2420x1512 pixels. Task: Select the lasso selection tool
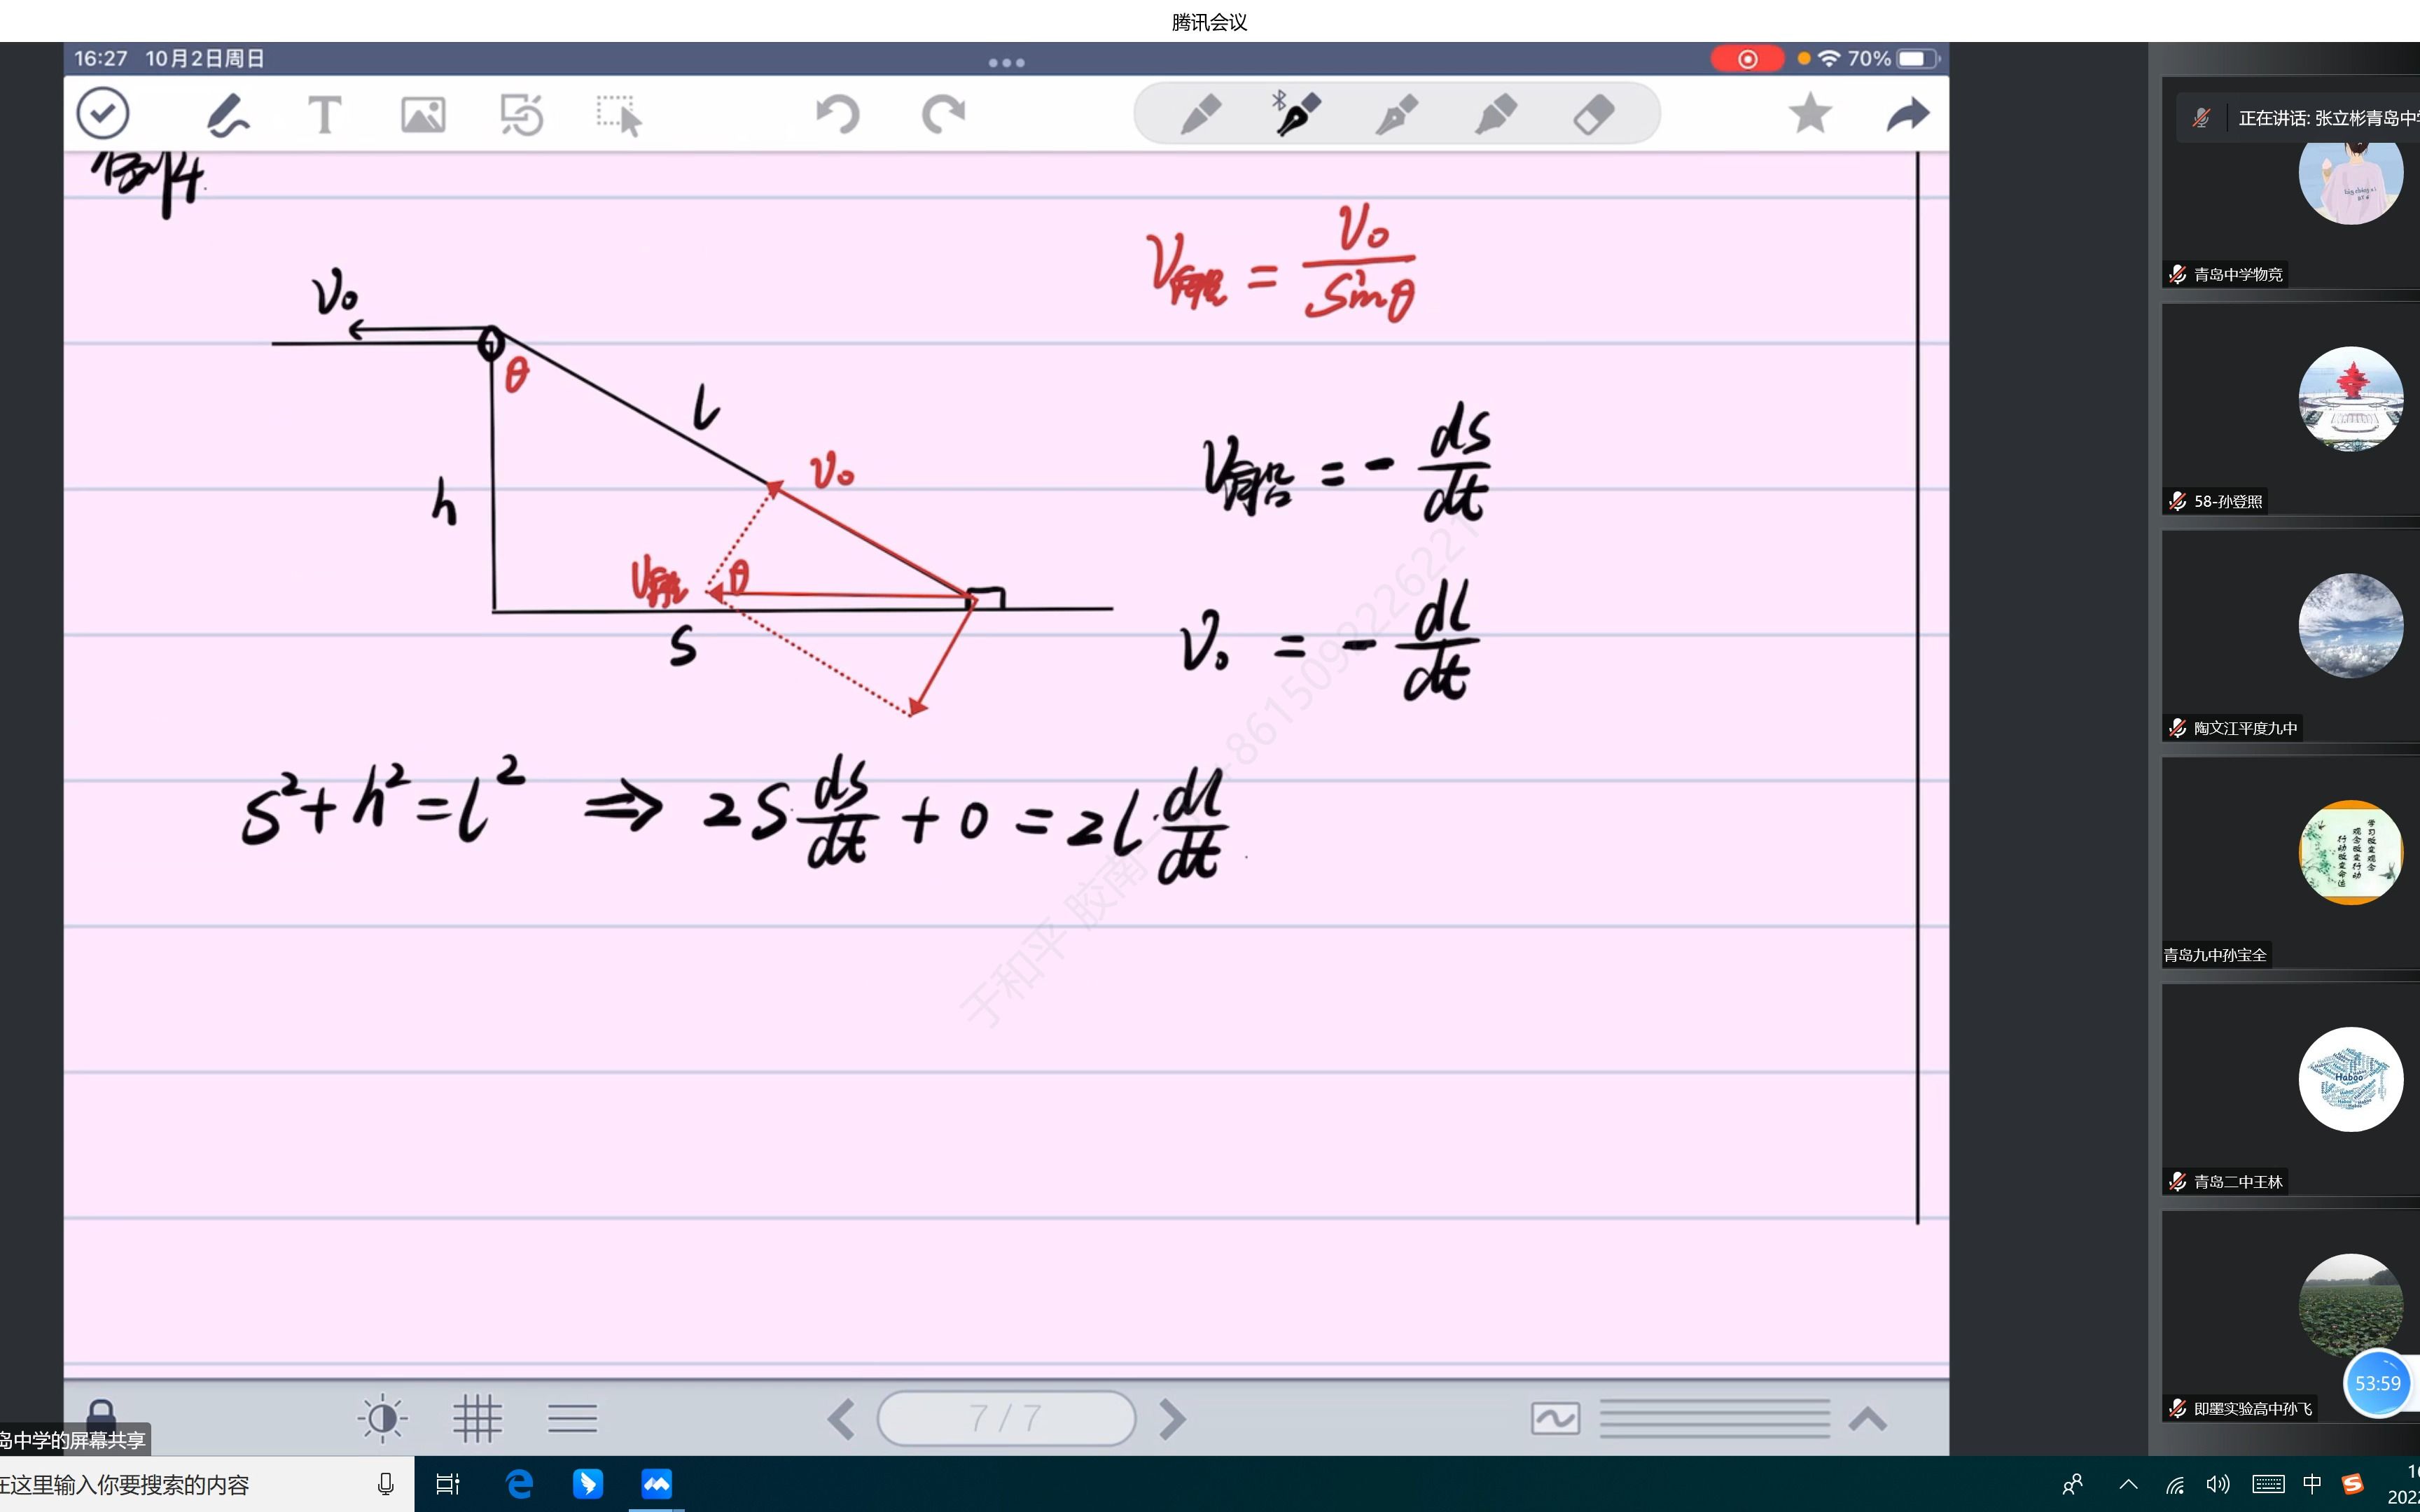(619, 115)
